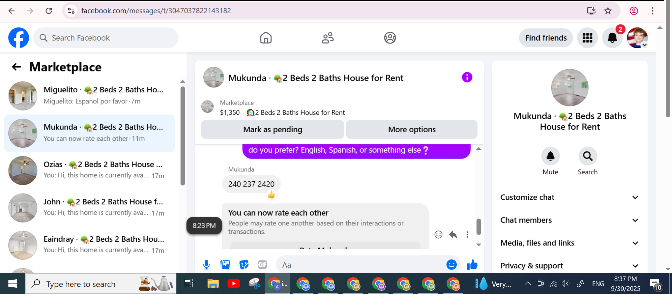Expand Media, files and links section
Image resolution: width=672 pixels, height=294 pixels.
point(569,243)
